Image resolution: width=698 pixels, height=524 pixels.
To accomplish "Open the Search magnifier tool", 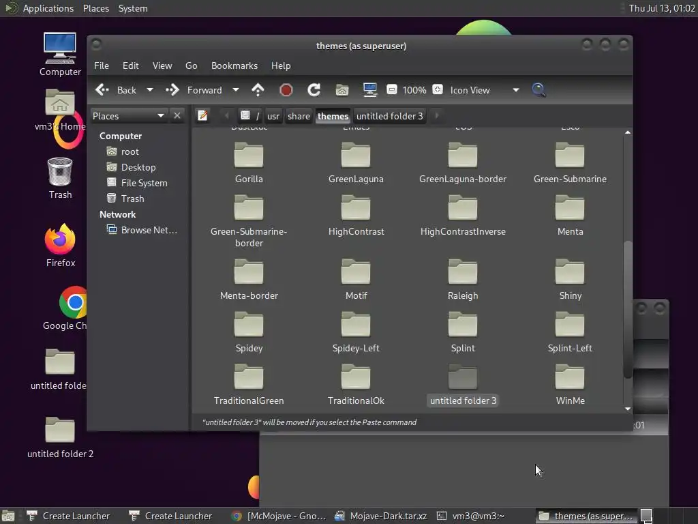I will pyautogui.click(x=538, y=90).
